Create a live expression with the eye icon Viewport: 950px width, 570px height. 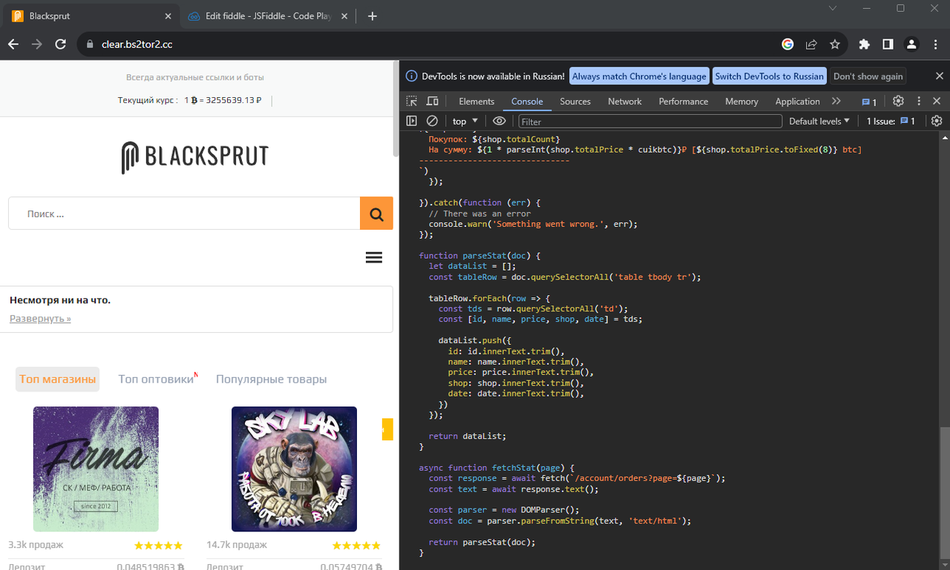coord(499,121)
